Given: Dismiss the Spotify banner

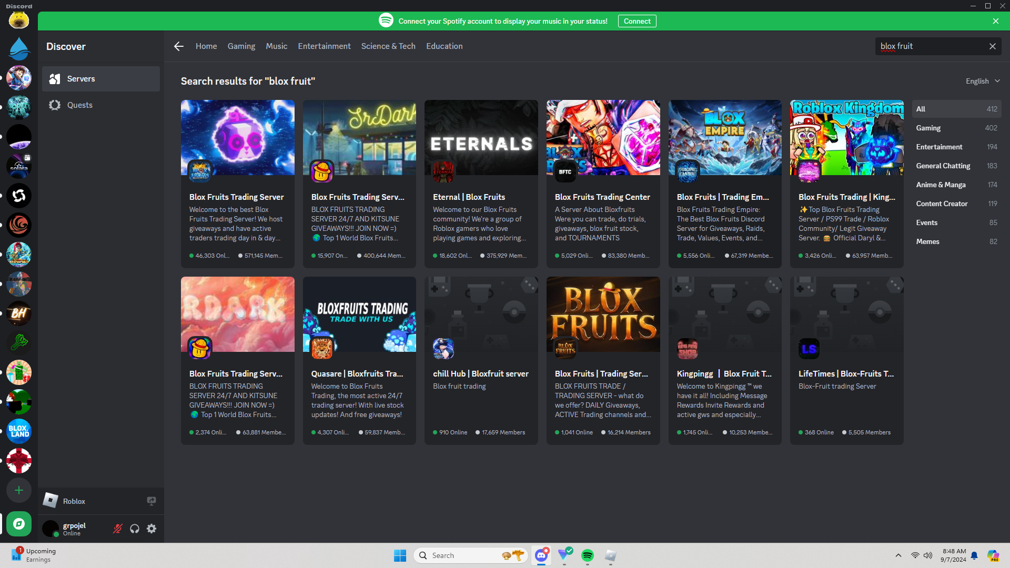Looking at the screenshot, I should click(995, 21).
